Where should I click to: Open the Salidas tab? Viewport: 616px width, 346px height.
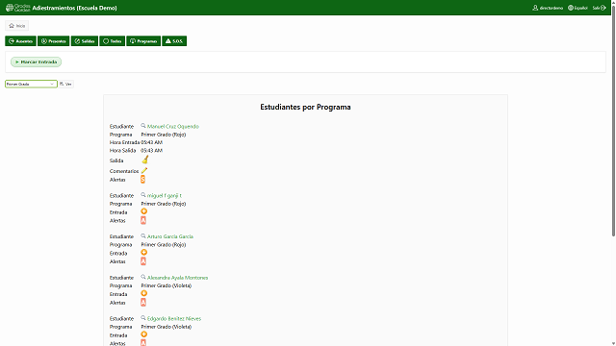pyautogui.click(x=85, y=41)
